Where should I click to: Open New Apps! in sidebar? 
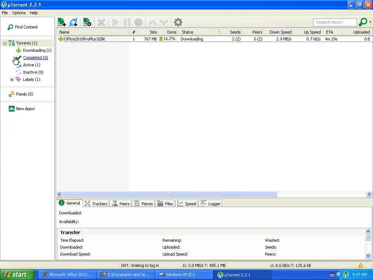tap(25, 109)
